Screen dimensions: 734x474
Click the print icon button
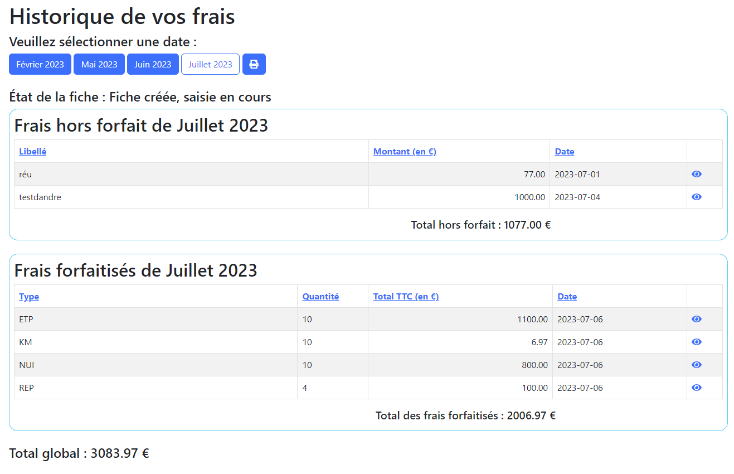(x=254, y=64)
